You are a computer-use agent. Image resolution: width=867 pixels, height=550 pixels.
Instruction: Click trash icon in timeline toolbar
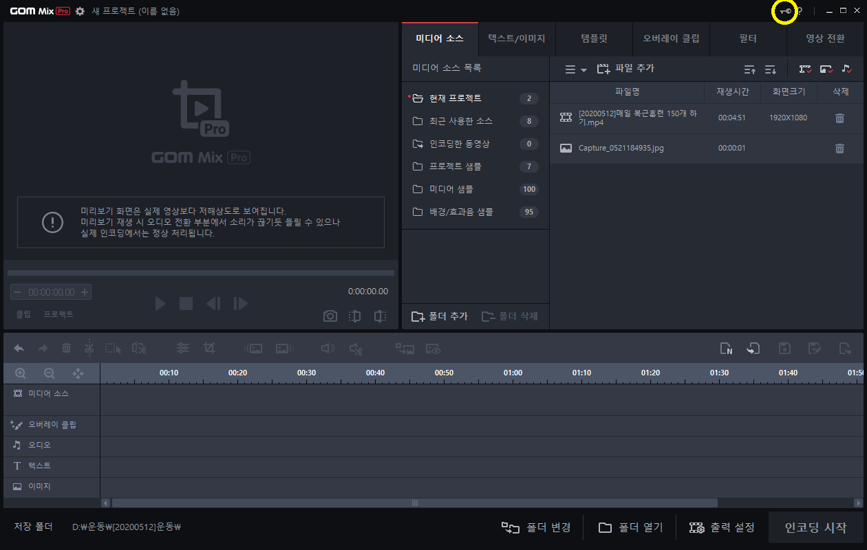pyautogui.click(x=66, y=349)
